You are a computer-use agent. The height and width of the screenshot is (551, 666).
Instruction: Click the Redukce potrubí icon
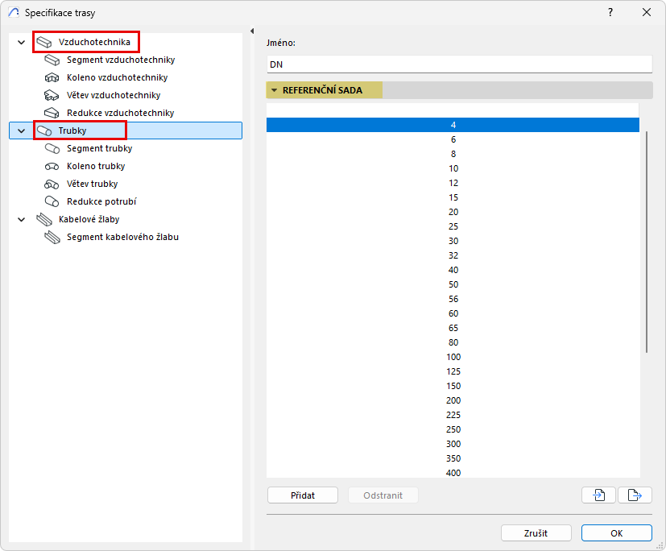tap(52, 201)
